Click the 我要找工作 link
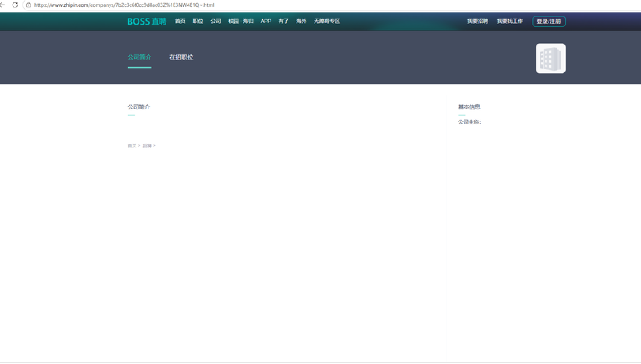This screenshot has height=364, width=641. pos(510,21)
